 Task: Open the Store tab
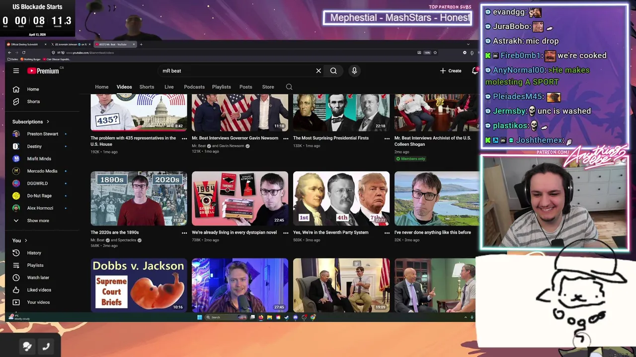pyautogui.click(x=268, y=87)
